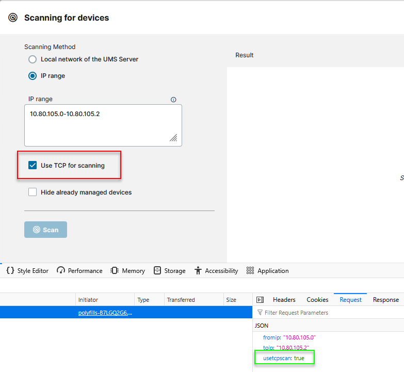The image size is (404, 372).
Task: Open the Memory devtools tab
Action: coord(127,270)
